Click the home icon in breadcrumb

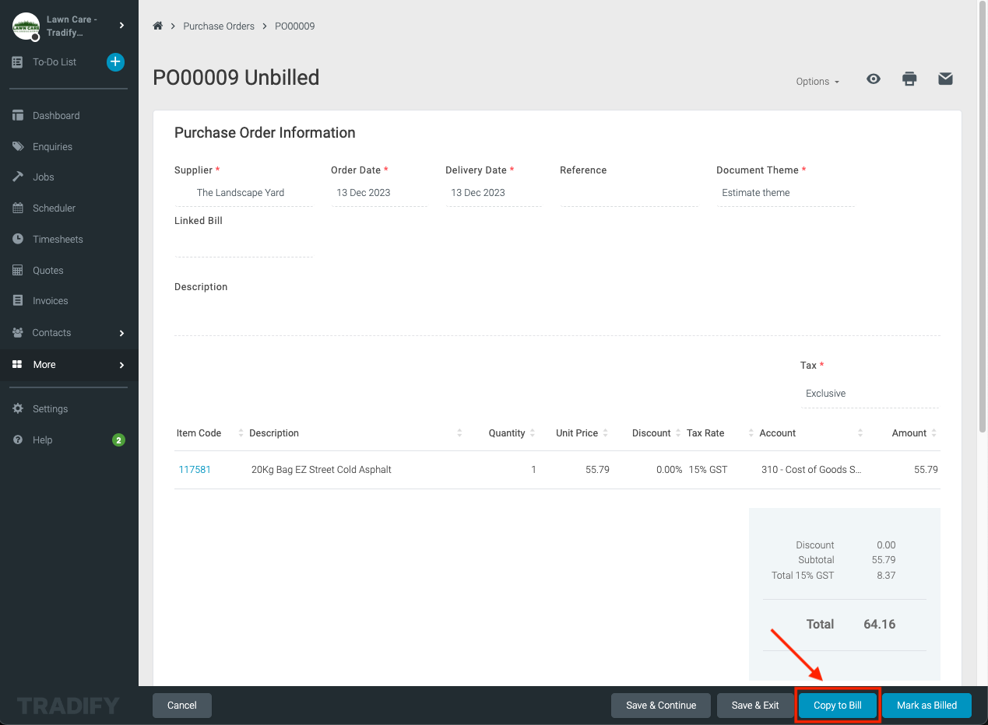158,26
